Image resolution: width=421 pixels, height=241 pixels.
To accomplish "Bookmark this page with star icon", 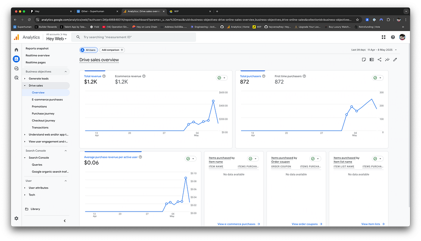I will coord(357,20).
